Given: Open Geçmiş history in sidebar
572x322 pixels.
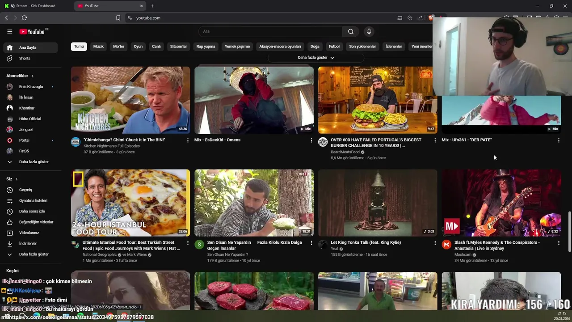Looking at the screenshot, I should pos(30,190).
